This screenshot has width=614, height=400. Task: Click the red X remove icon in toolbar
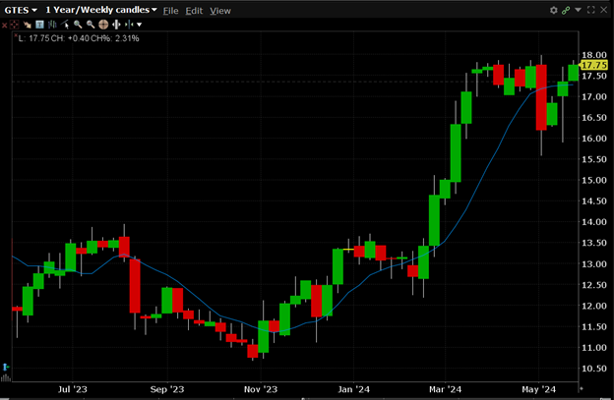pos(4,26)
